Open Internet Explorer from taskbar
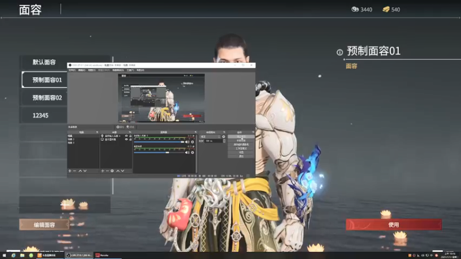Screen dimensions: 461x259 tap(13, 256)
